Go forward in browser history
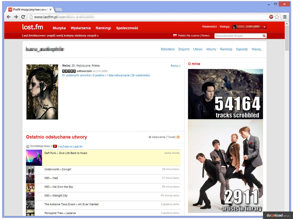Viewport: 293px width, 219px height. click(x=16, y=17)
